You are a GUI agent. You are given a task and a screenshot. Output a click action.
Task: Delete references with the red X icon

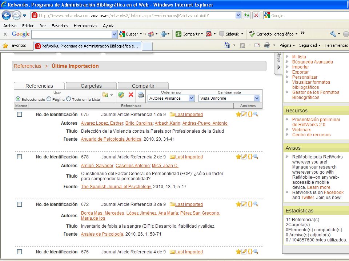click(x=131, y=95)
